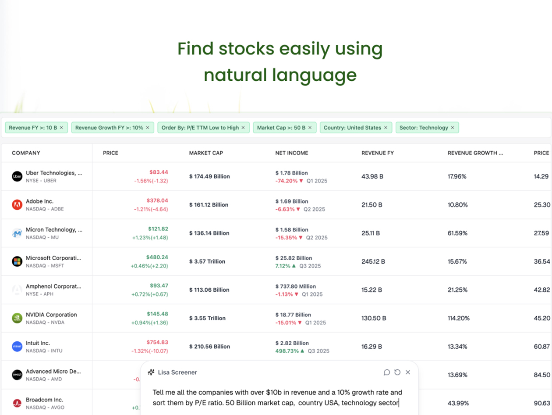Screen dimensions: 552x415
Task: Click into the Lisa Screener query text field
Action: pos(277,397)
